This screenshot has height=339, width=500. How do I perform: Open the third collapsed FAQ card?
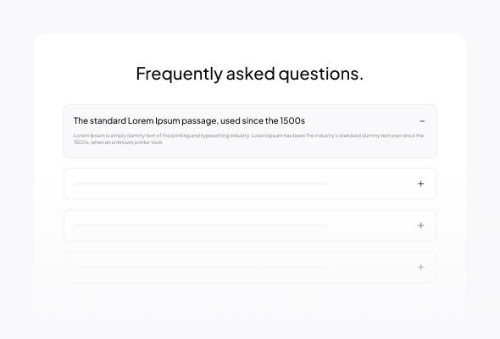tap(250, 225)
